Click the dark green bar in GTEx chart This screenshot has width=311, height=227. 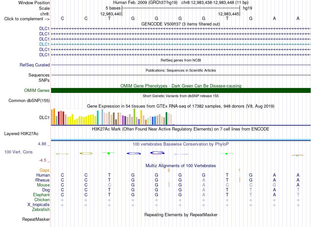pyautogui.click(x=166, y=118)
